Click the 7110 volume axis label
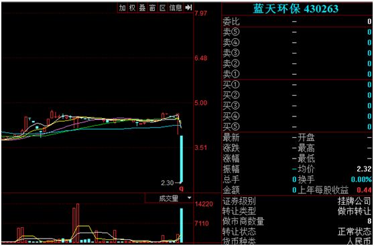Image resolution: width=374 pixels, height=246 pixels. [x=202, y=224]
